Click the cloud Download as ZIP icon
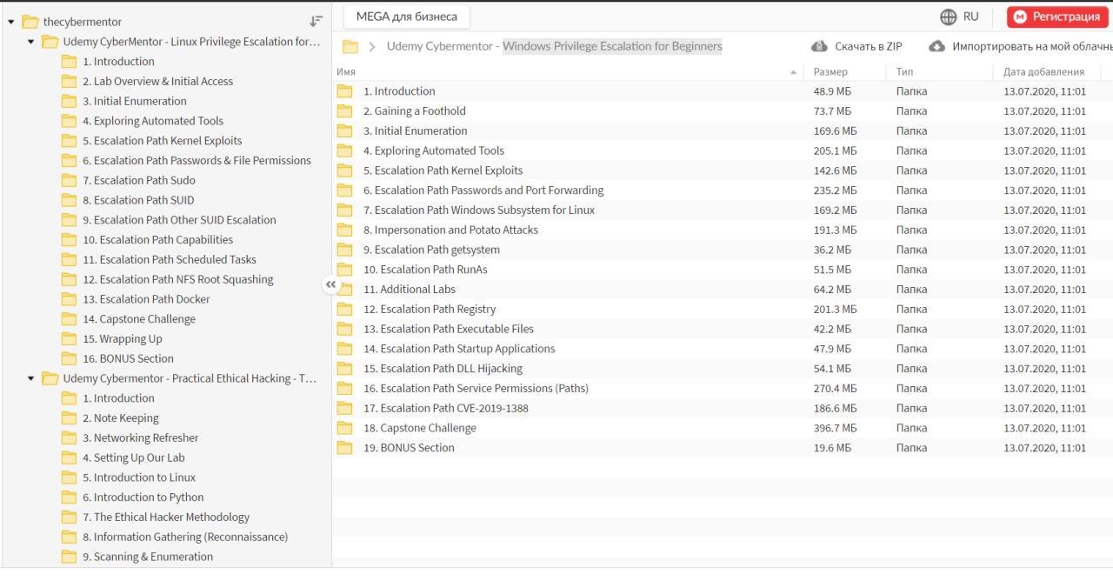Viewport: 1113px width, 581px height. point(819,46)
